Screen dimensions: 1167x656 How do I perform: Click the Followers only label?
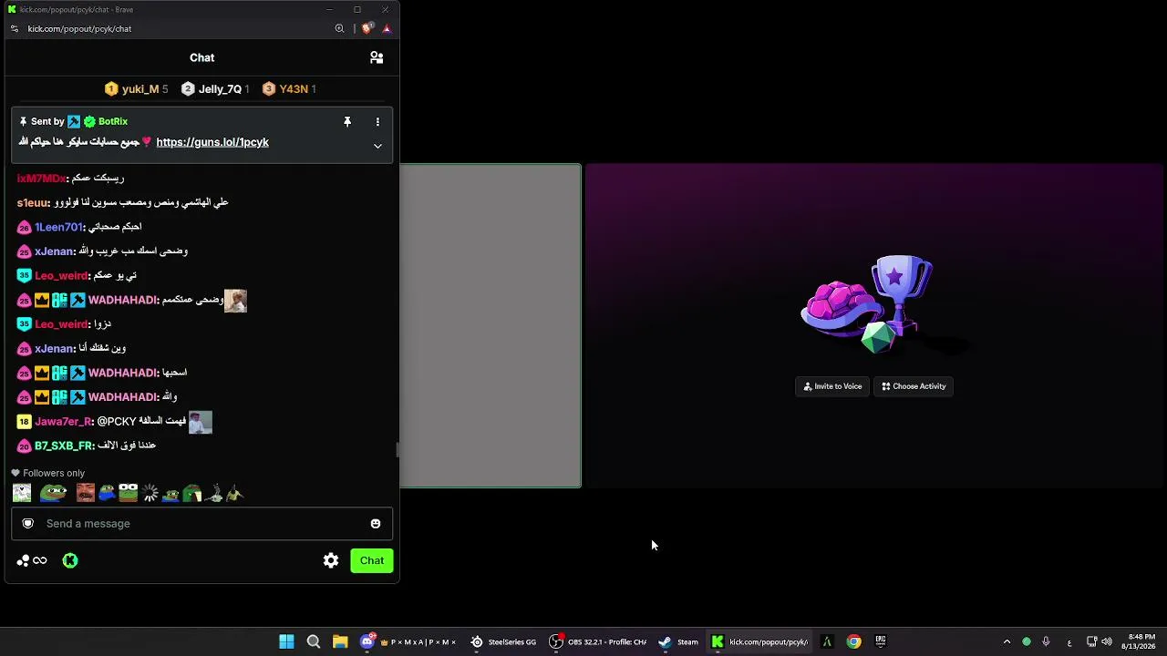[x=54, y=473]
